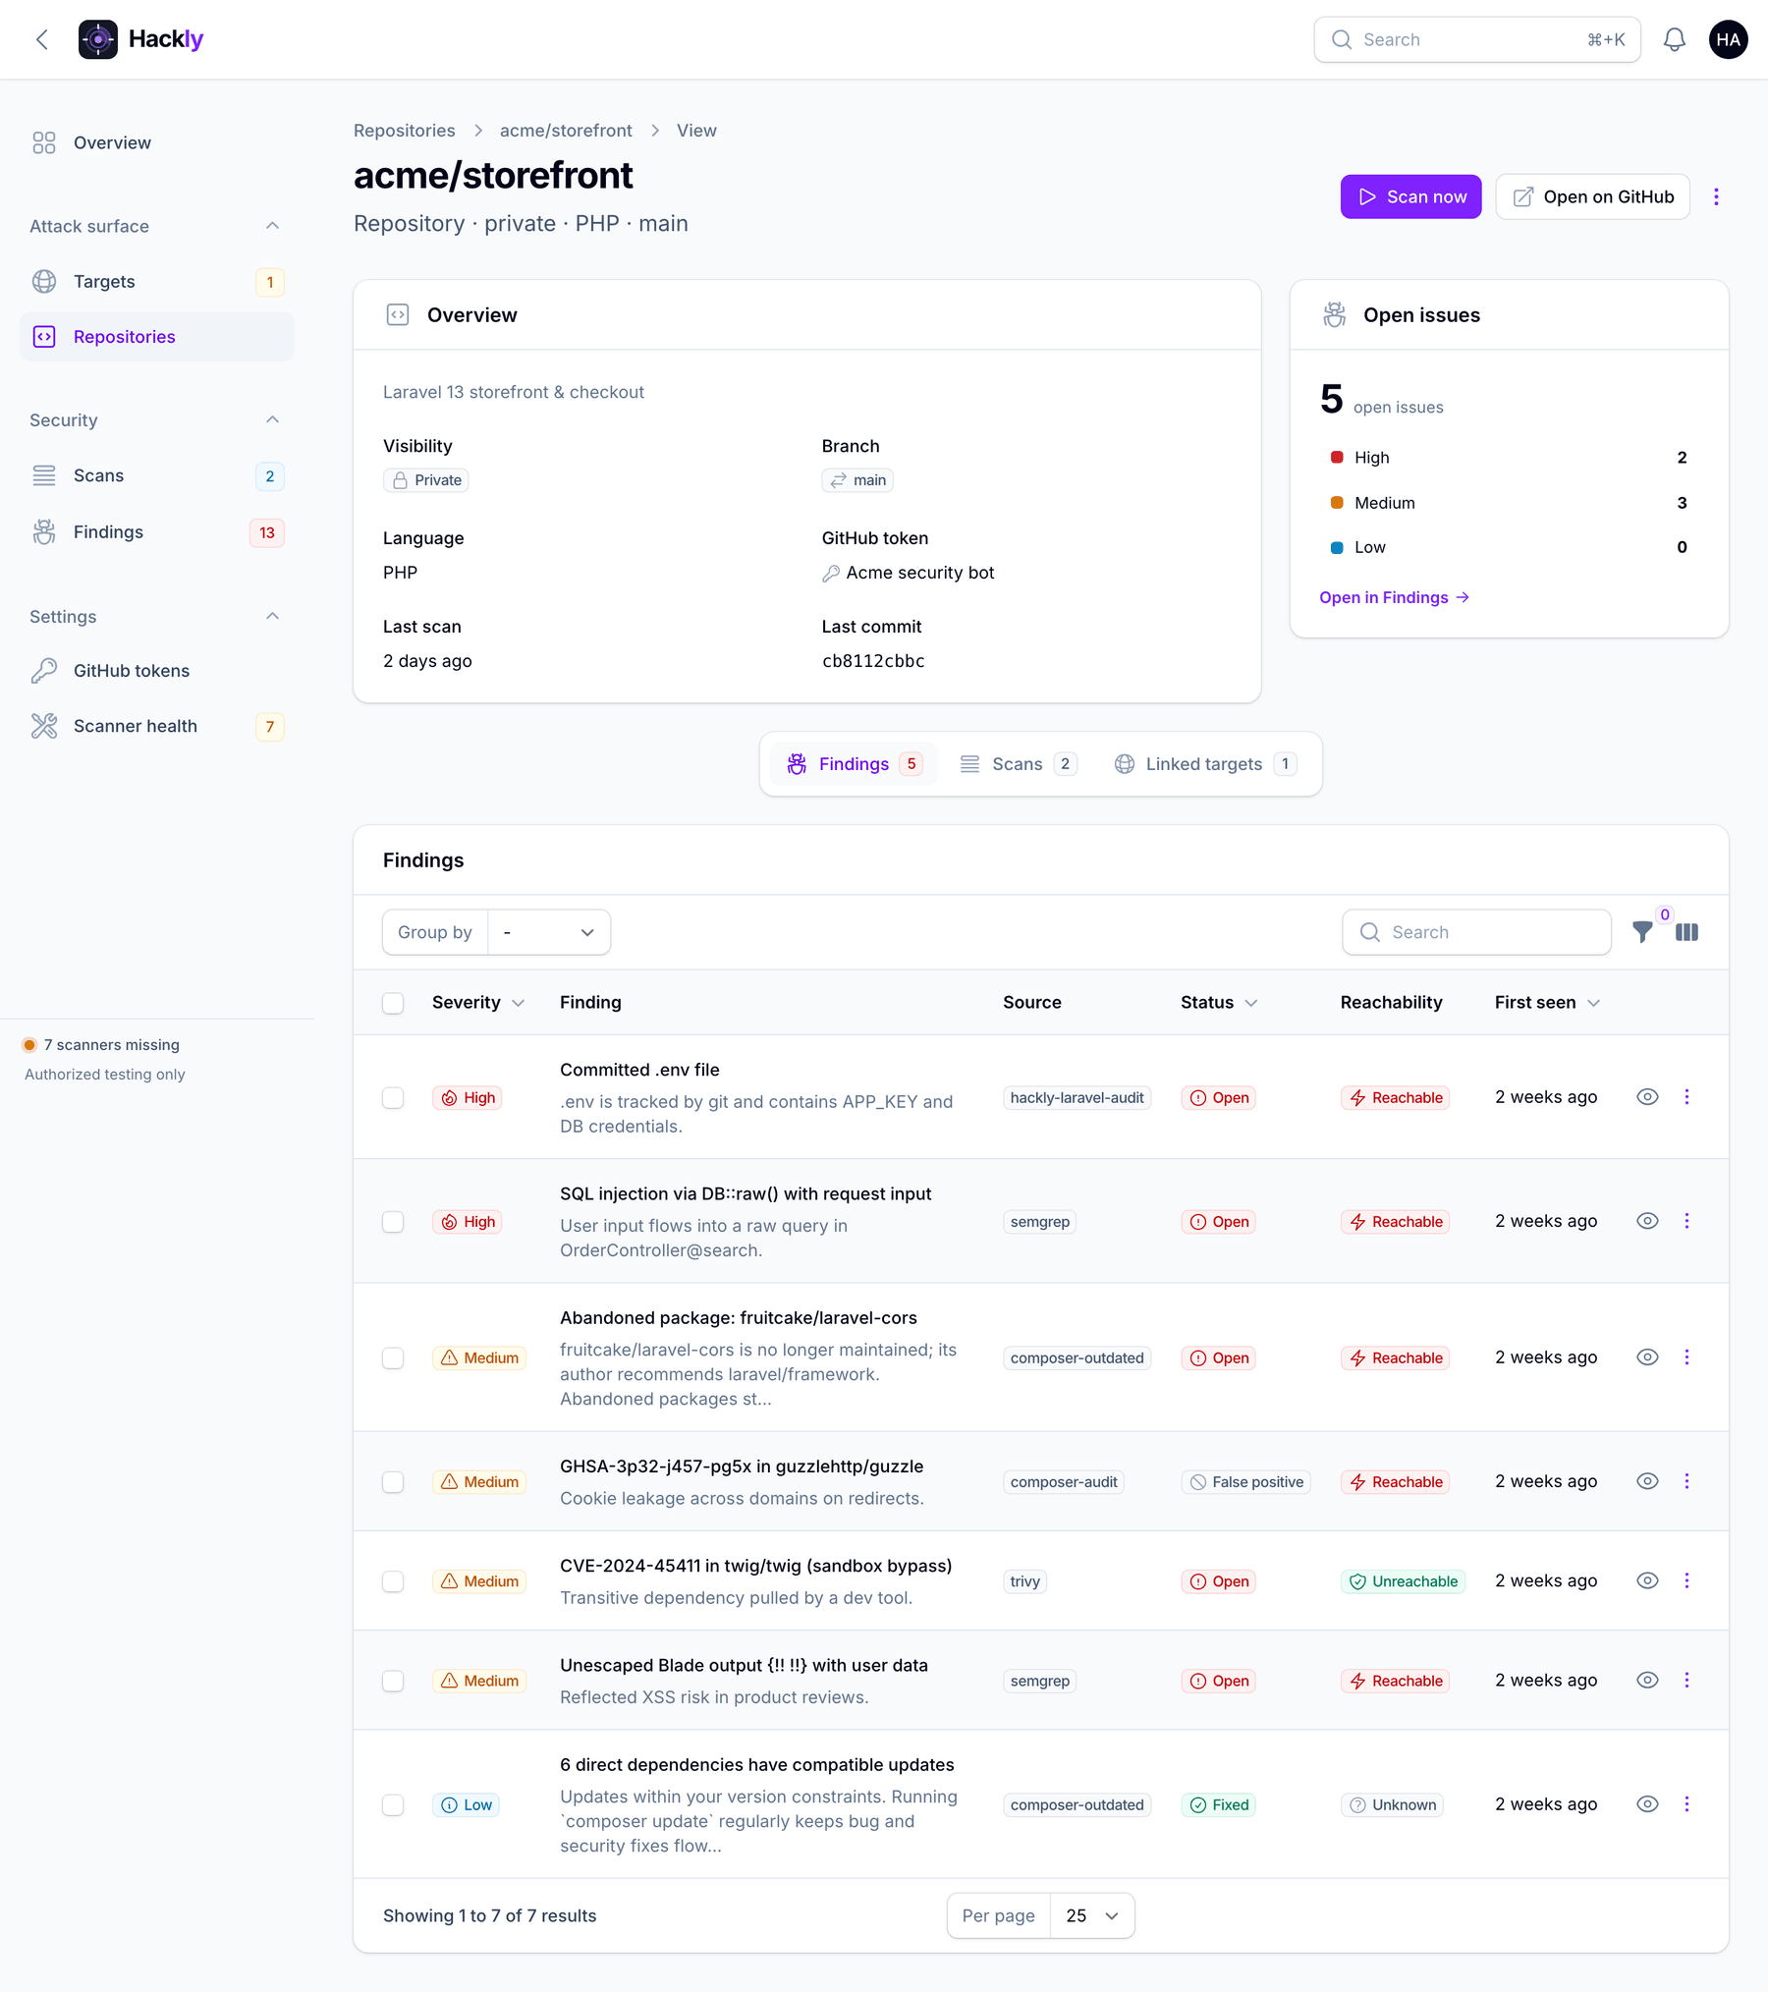Click the Scan now button

coord(1410,196)
